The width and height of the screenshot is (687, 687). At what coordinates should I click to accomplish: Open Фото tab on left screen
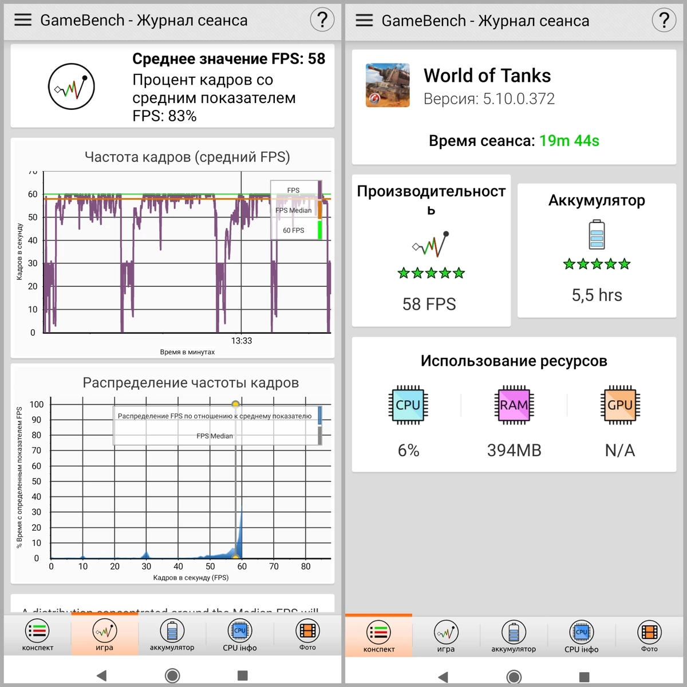(307, 635)
